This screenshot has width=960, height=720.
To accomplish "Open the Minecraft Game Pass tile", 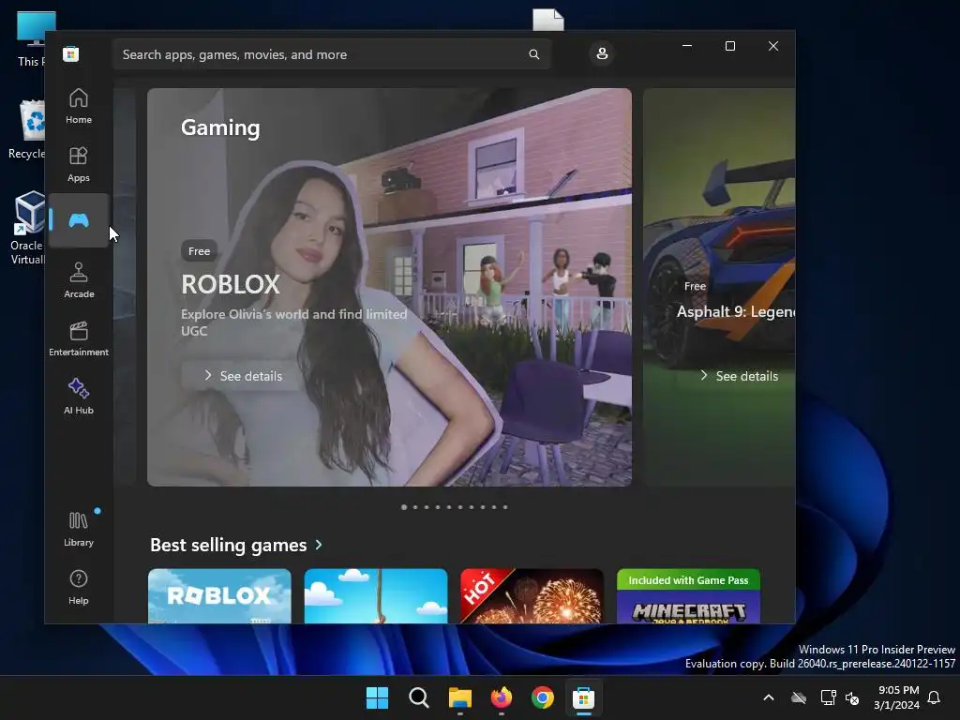I will (688, 595).
